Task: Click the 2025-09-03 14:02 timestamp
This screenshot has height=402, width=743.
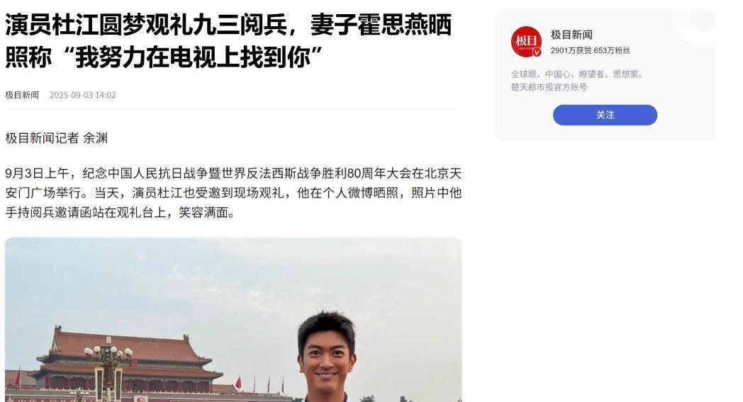Action: pos(82,95)
